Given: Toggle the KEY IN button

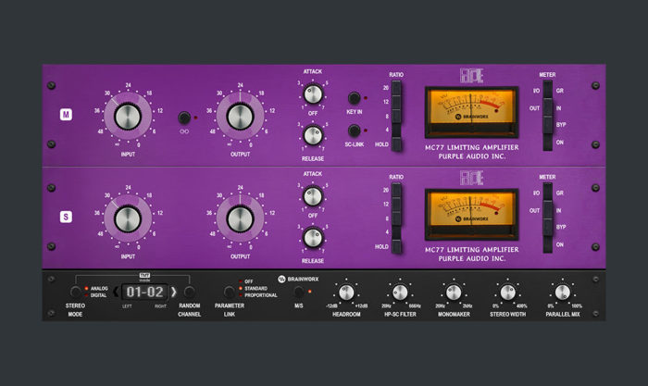Looking at the screenshot, I should click(x=355, y=98).
